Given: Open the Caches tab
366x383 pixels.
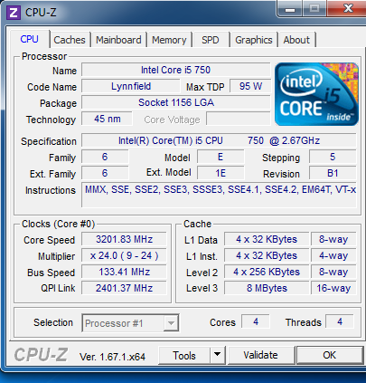Looking at the screenshot, I should [x=70, y=40].
